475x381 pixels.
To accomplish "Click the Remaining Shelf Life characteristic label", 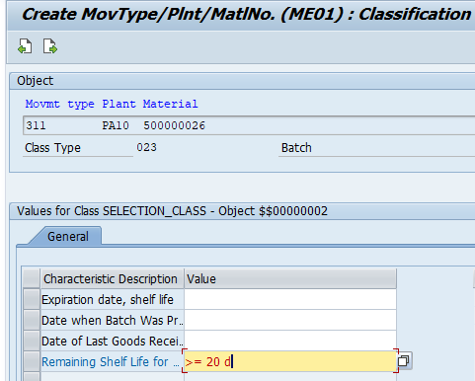I will coord(111,361).
